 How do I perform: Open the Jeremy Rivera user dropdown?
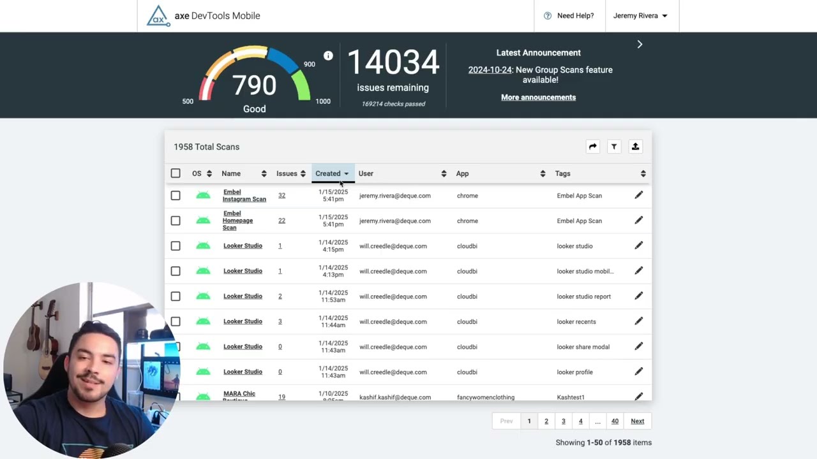(640, 16)
